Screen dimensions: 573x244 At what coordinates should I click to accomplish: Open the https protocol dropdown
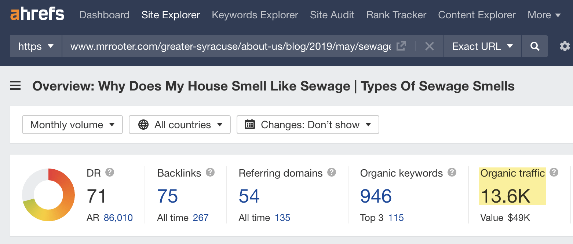[x=36, y=46]
